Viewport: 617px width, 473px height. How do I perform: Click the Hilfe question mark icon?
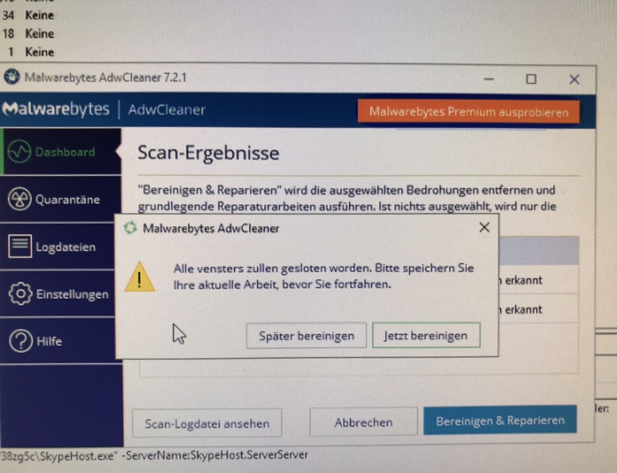click(x=21, y=341)
